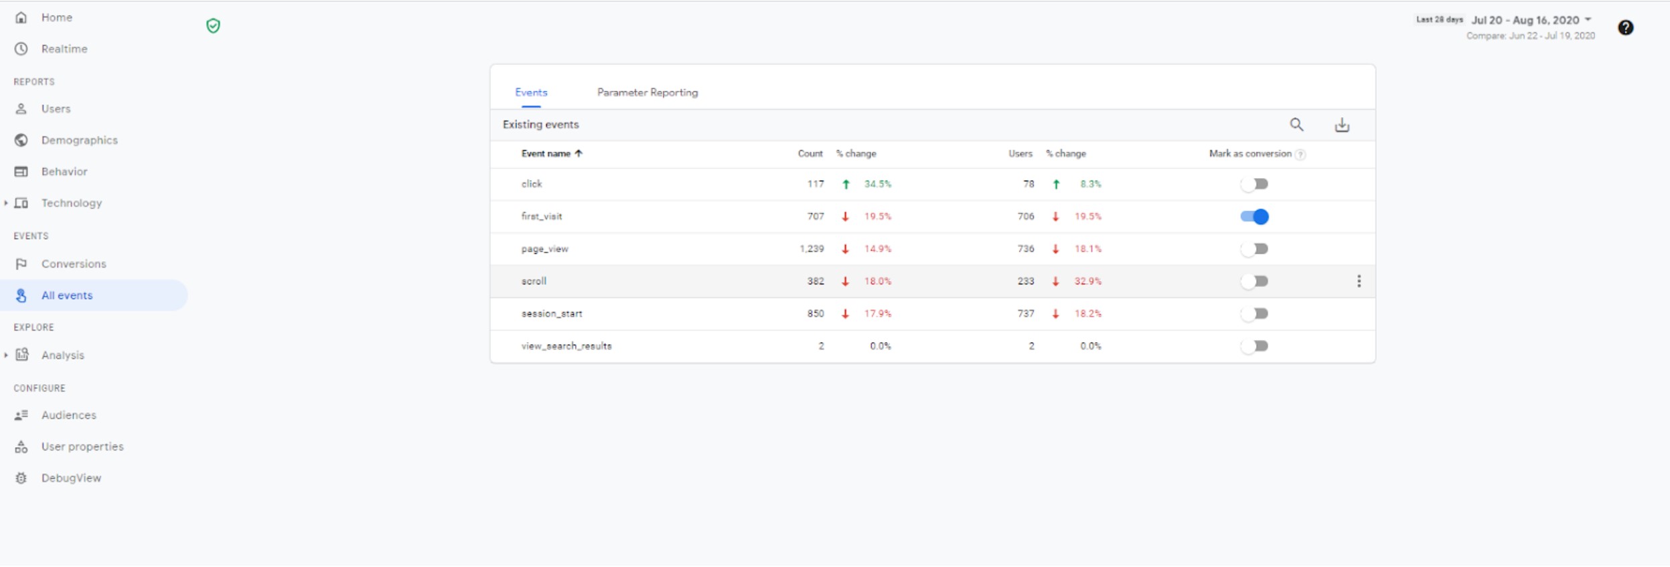Open the scroll row three-dot menu

[x=1359, y=281]
